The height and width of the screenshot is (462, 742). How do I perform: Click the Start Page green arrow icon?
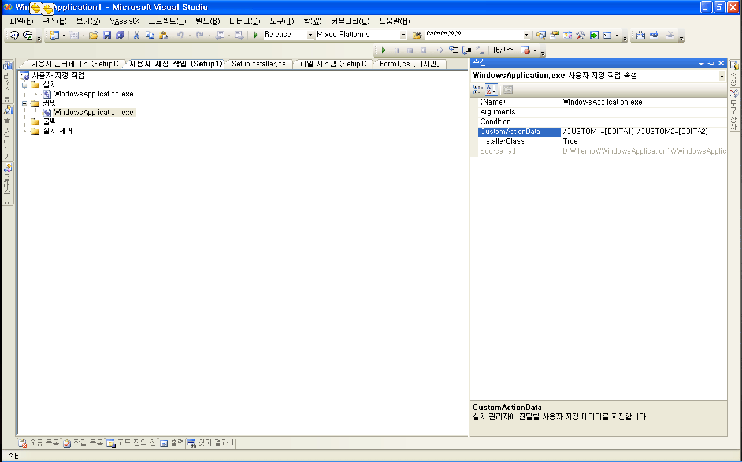point(594,35)
